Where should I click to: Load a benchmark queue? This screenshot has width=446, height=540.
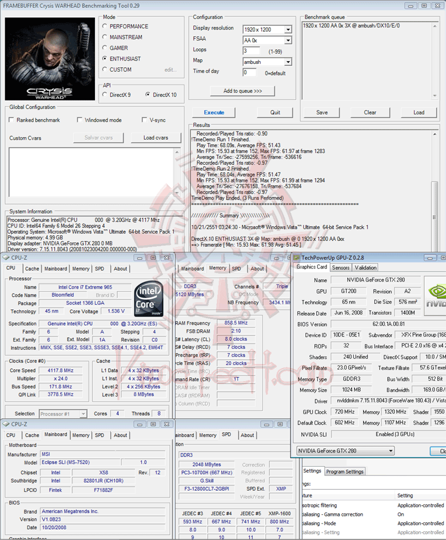[419, 112]
